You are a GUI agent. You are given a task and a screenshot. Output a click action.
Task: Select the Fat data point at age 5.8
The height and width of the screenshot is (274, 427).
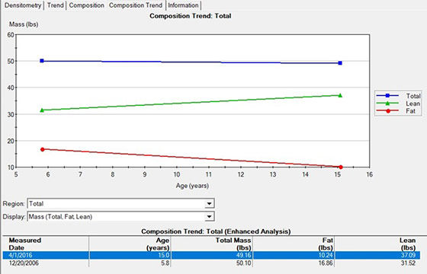click(x=43, y=149)
